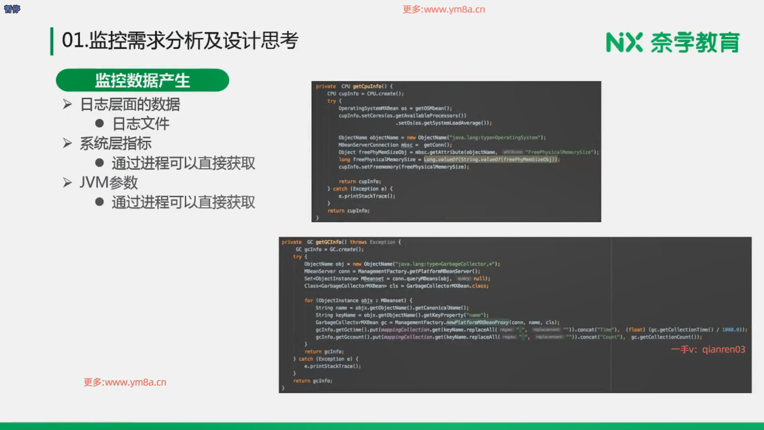Click the green bar at slide bottom
764x430 pixels.
tap(382, 426)
